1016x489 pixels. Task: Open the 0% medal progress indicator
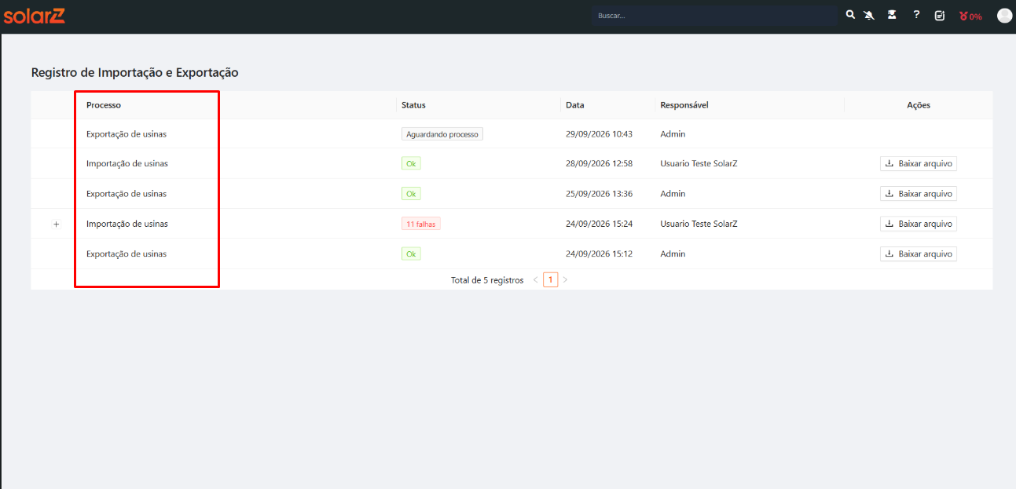coord(970,16)
